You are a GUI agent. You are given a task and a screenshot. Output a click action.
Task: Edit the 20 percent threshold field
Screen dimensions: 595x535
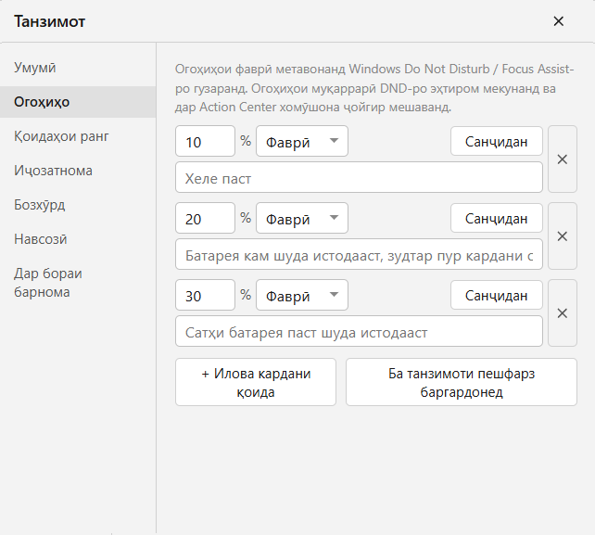[x=206, y=218]
